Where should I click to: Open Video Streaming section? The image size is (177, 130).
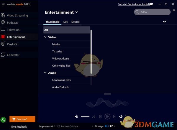click(x=19, y=15)
